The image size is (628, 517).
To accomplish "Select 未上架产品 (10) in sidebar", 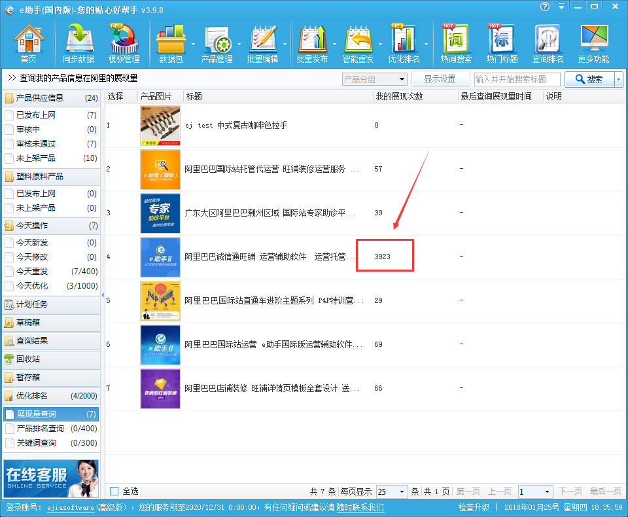I will click(x=51, y=158).
